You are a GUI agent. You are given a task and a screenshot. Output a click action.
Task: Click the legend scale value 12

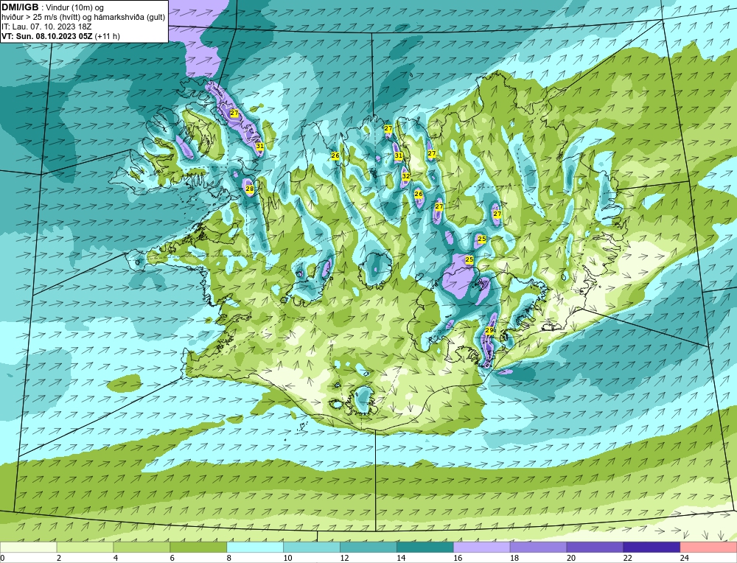tap(344, 558)
